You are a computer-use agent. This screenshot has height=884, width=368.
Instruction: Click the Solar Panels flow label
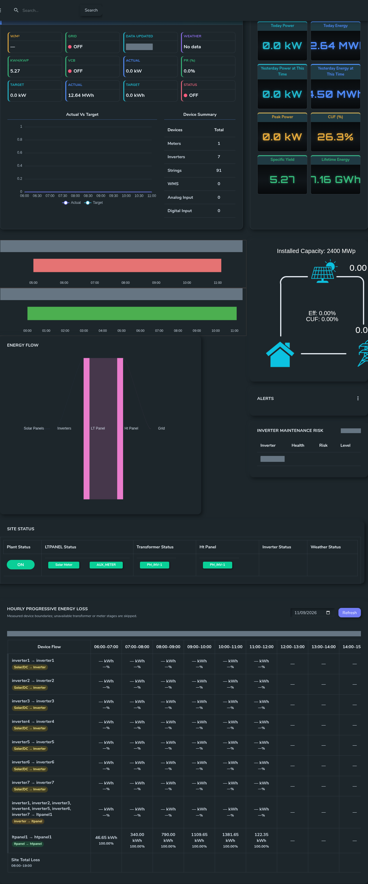pos(34,428)
